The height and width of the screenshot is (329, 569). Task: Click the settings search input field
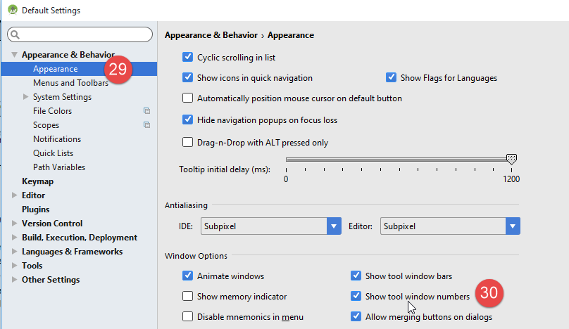(x=85, y=34)
